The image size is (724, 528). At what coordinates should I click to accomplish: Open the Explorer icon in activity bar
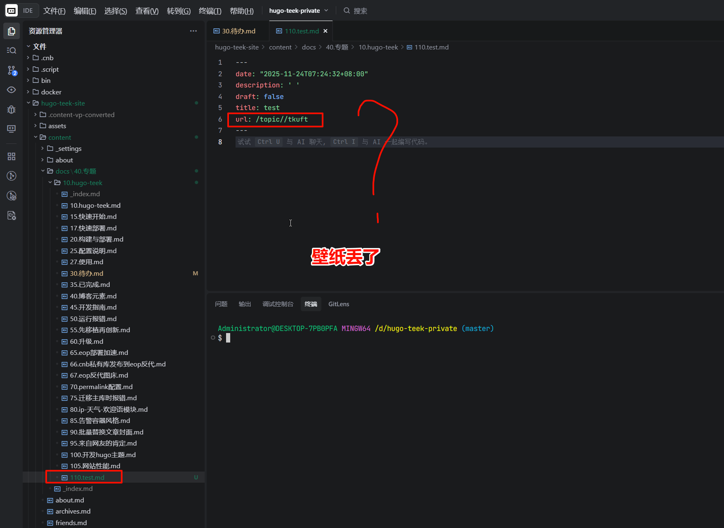(x=12, y=31)
